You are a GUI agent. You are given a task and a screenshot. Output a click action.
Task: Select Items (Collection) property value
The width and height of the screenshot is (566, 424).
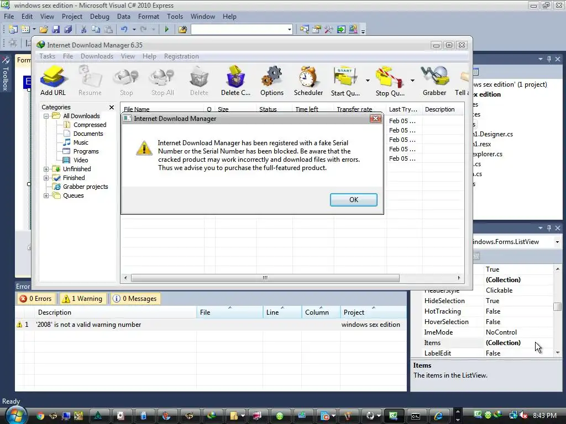503,343
